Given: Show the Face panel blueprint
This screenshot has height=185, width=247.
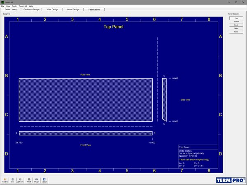Looking at the screenshot, I should click(x=236, y=32).
